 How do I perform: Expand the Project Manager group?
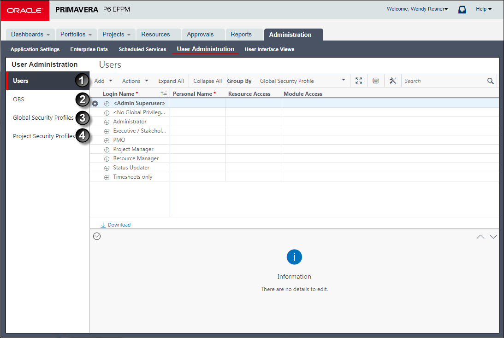coord(107,150)
